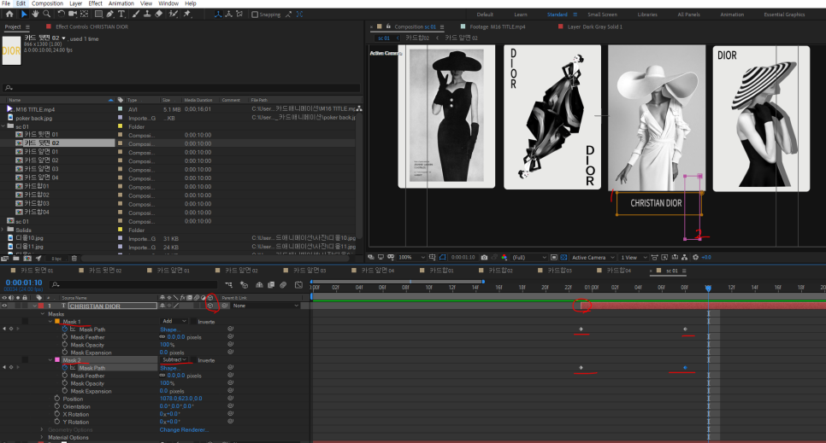Select the Zoom magnifier tool
This screenshot has height=443, width=826.
[46, 15]
